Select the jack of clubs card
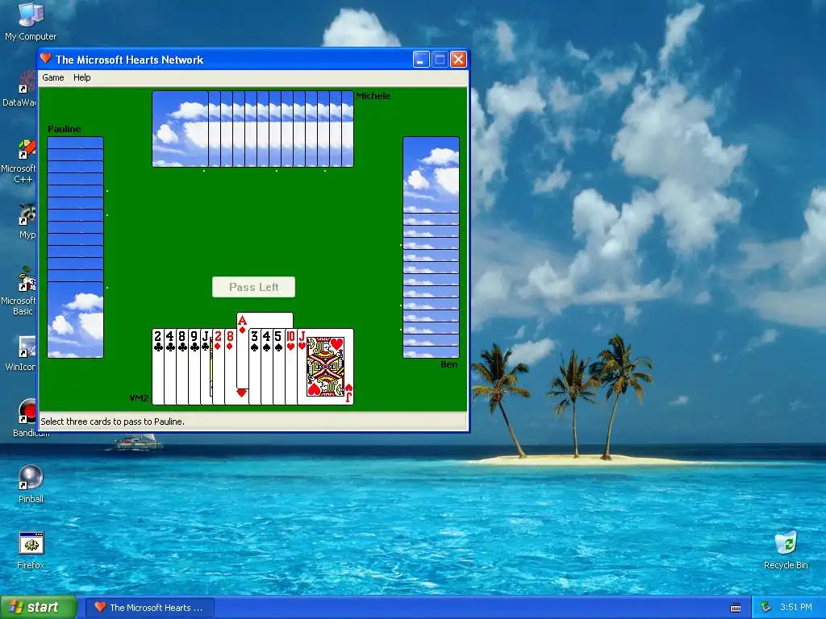Viewport: 826px width, 619px height. 206,367
